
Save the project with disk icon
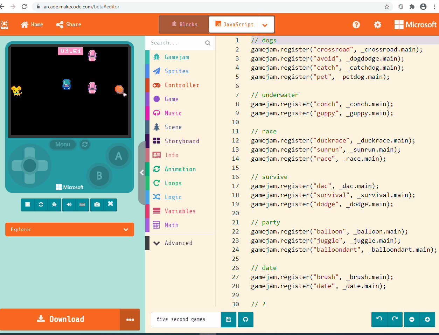pos(229,319)
